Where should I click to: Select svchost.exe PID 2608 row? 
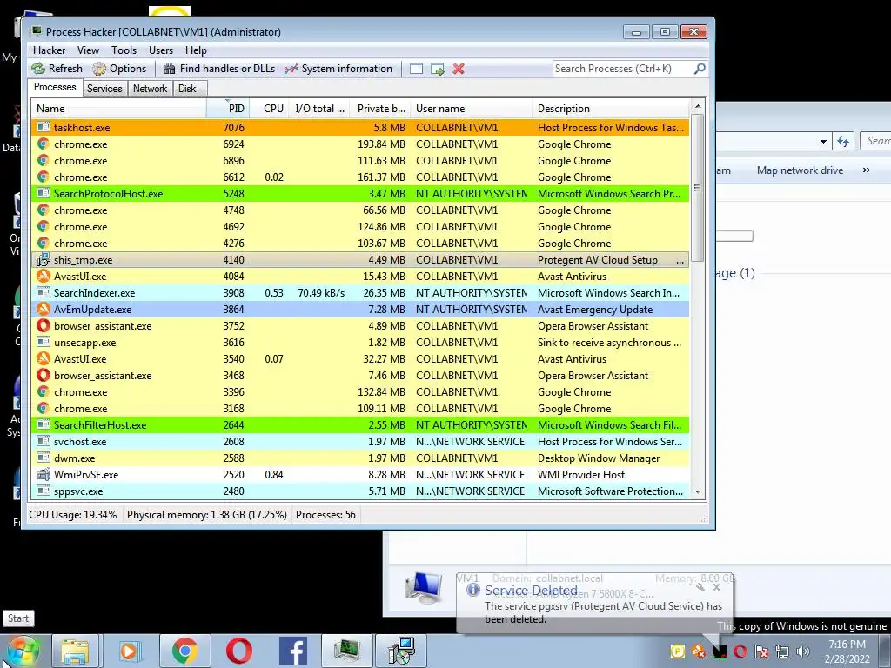pyautogui.click(x=360, y=441)
